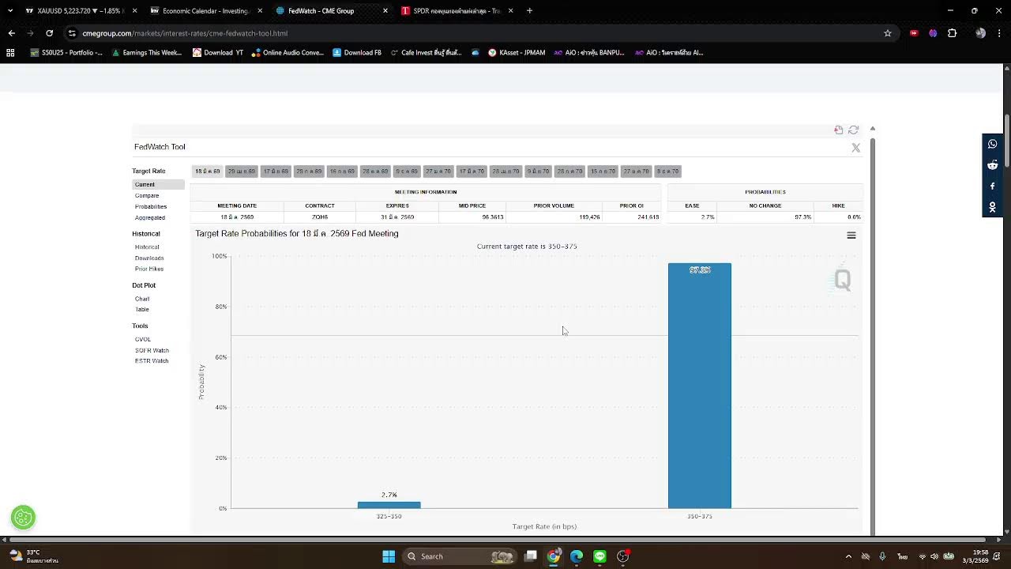Open the Chrome profile avatar
Screen dimensions: 1011x569
980,33
